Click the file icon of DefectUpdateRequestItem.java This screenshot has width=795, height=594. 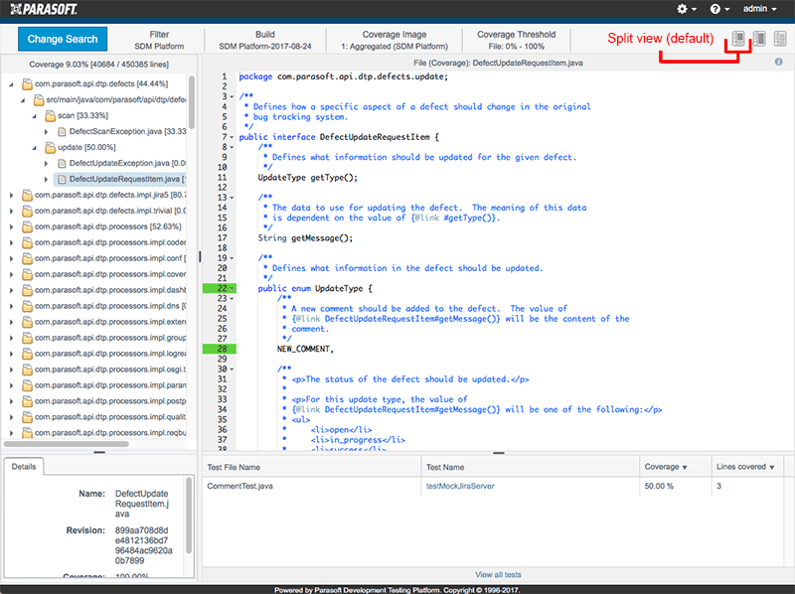tap(62, 179)
